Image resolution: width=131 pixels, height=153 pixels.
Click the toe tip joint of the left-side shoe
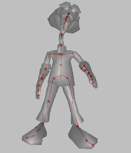(27, 138)
